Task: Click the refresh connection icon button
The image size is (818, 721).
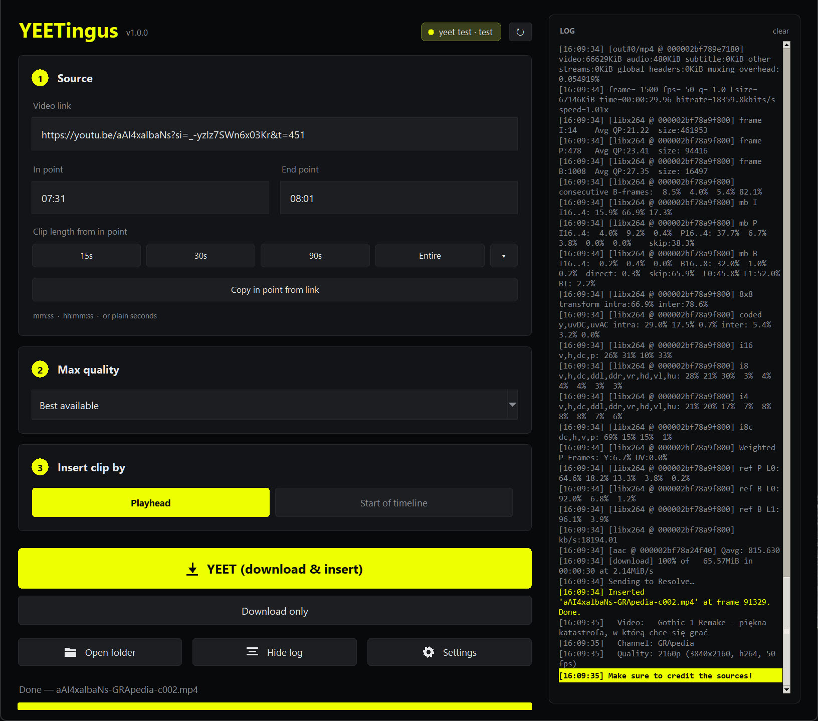Action: coord(520,32)
